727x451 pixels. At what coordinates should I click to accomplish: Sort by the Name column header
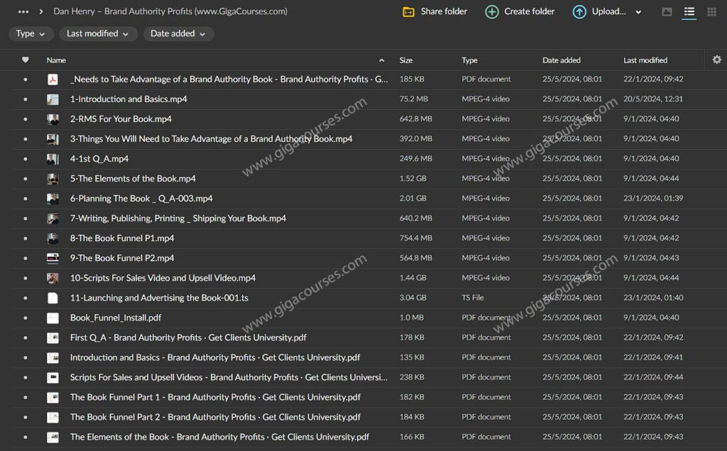click(x=56, y=60)
